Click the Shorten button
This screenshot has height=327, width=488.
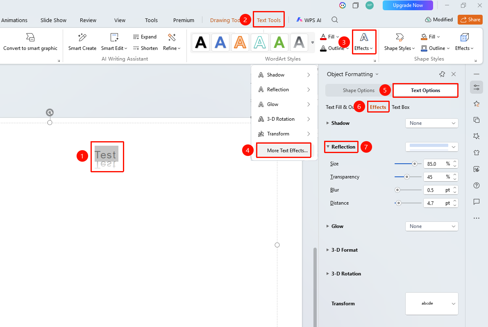pos(145,48)
